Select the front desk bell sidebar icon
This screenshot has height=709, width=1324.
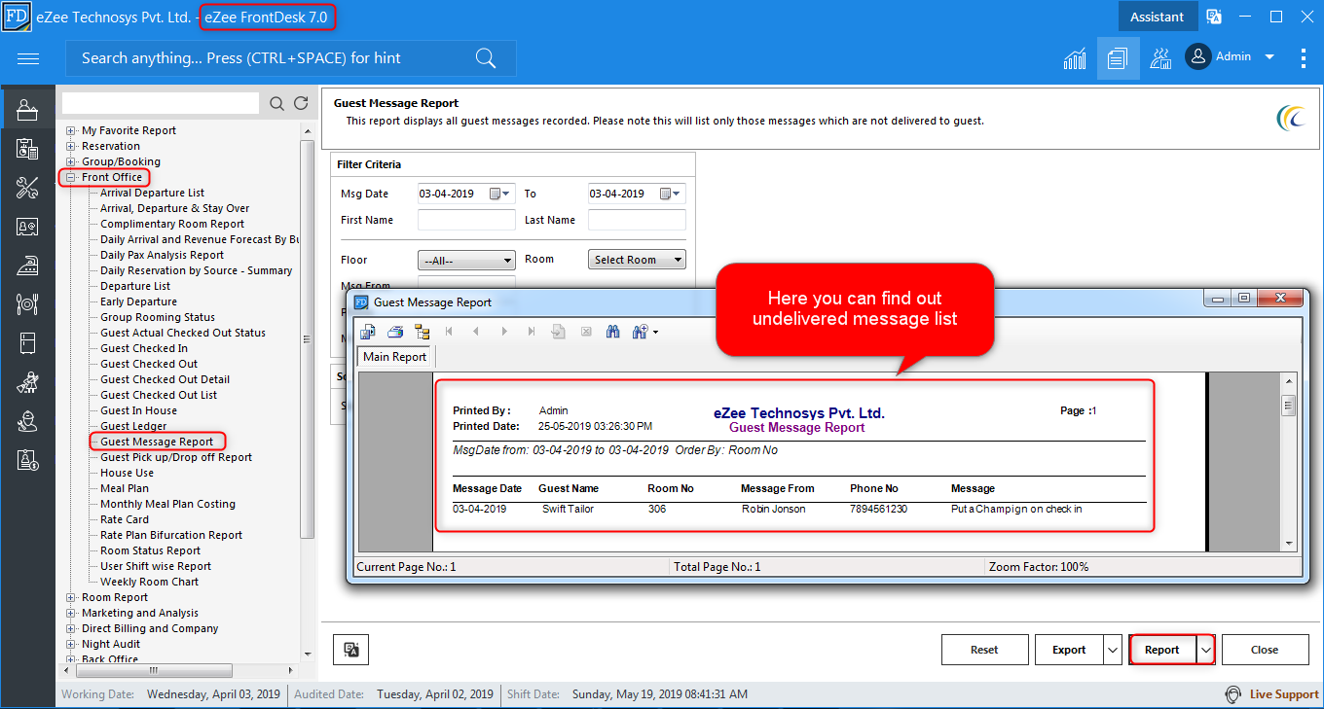tap(27, 110)
